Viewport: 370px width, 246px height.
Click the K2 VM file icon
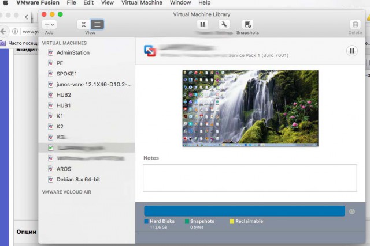(50, 127)
